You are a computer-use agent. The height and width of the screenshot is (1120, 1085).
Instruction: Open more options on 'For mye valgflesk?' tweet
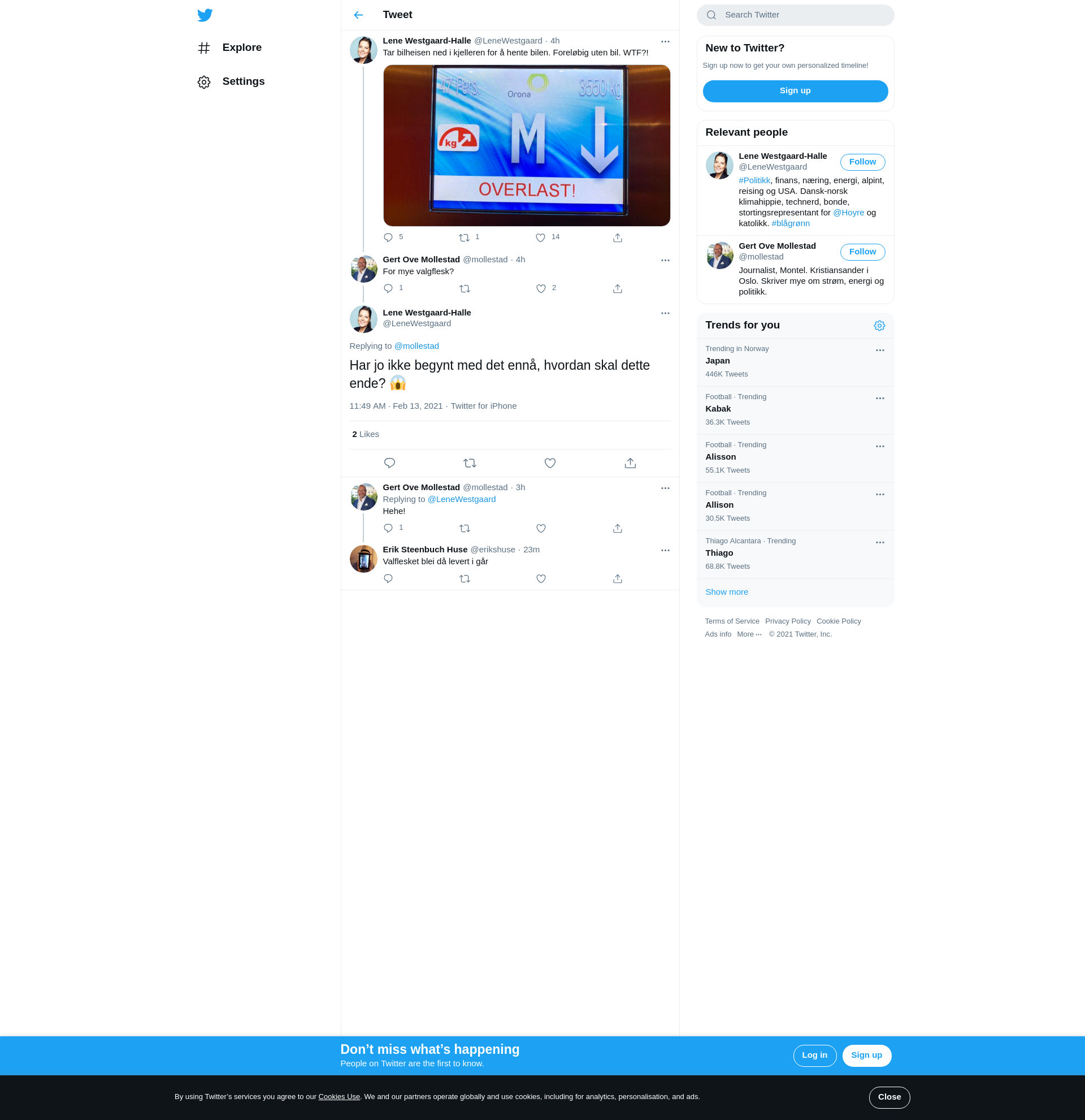click(x=665, y=260)
